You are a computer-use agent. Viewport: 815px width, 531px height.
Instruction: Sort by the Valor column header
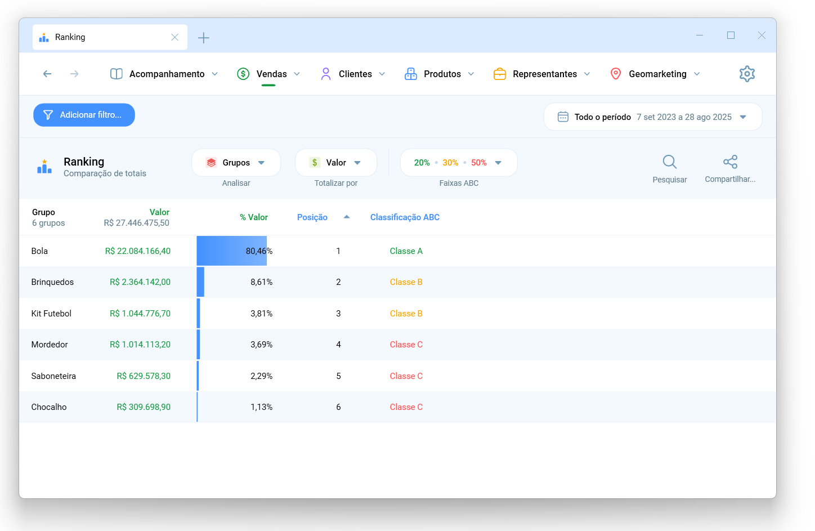pyautogui.click(x=159, y=212)
